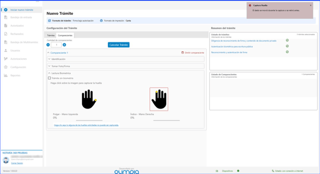Click the Iniciar nuevo trámite plus icon
Image resolution: width=320 pixels, height=174 pixels.
6,10
